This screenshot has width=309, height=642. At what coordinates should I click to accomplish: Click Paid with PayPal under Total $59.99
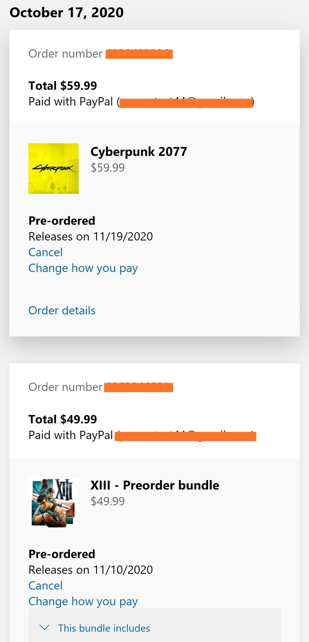point(71,102)
